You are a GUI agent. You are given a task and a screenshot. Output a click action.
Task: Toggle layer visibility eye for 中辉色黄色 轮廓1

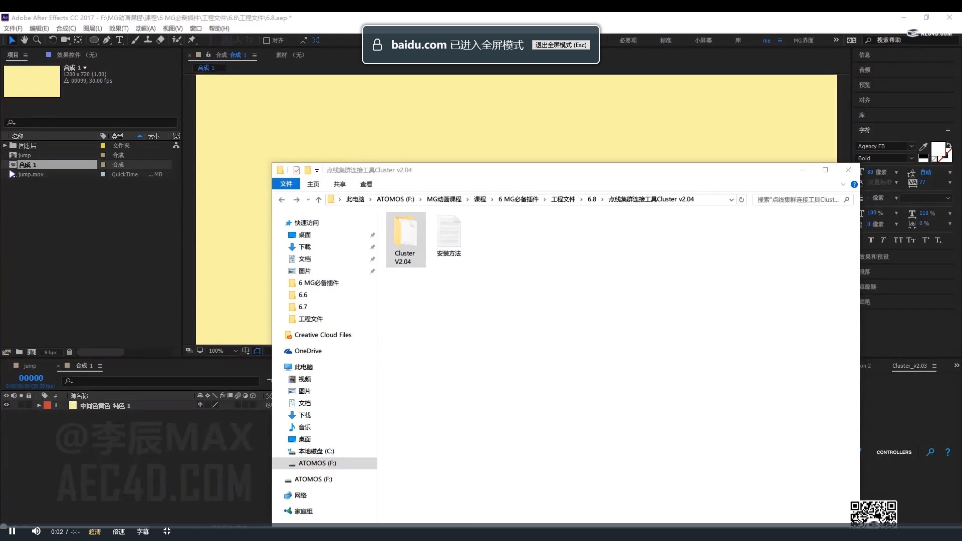point(6,406)
